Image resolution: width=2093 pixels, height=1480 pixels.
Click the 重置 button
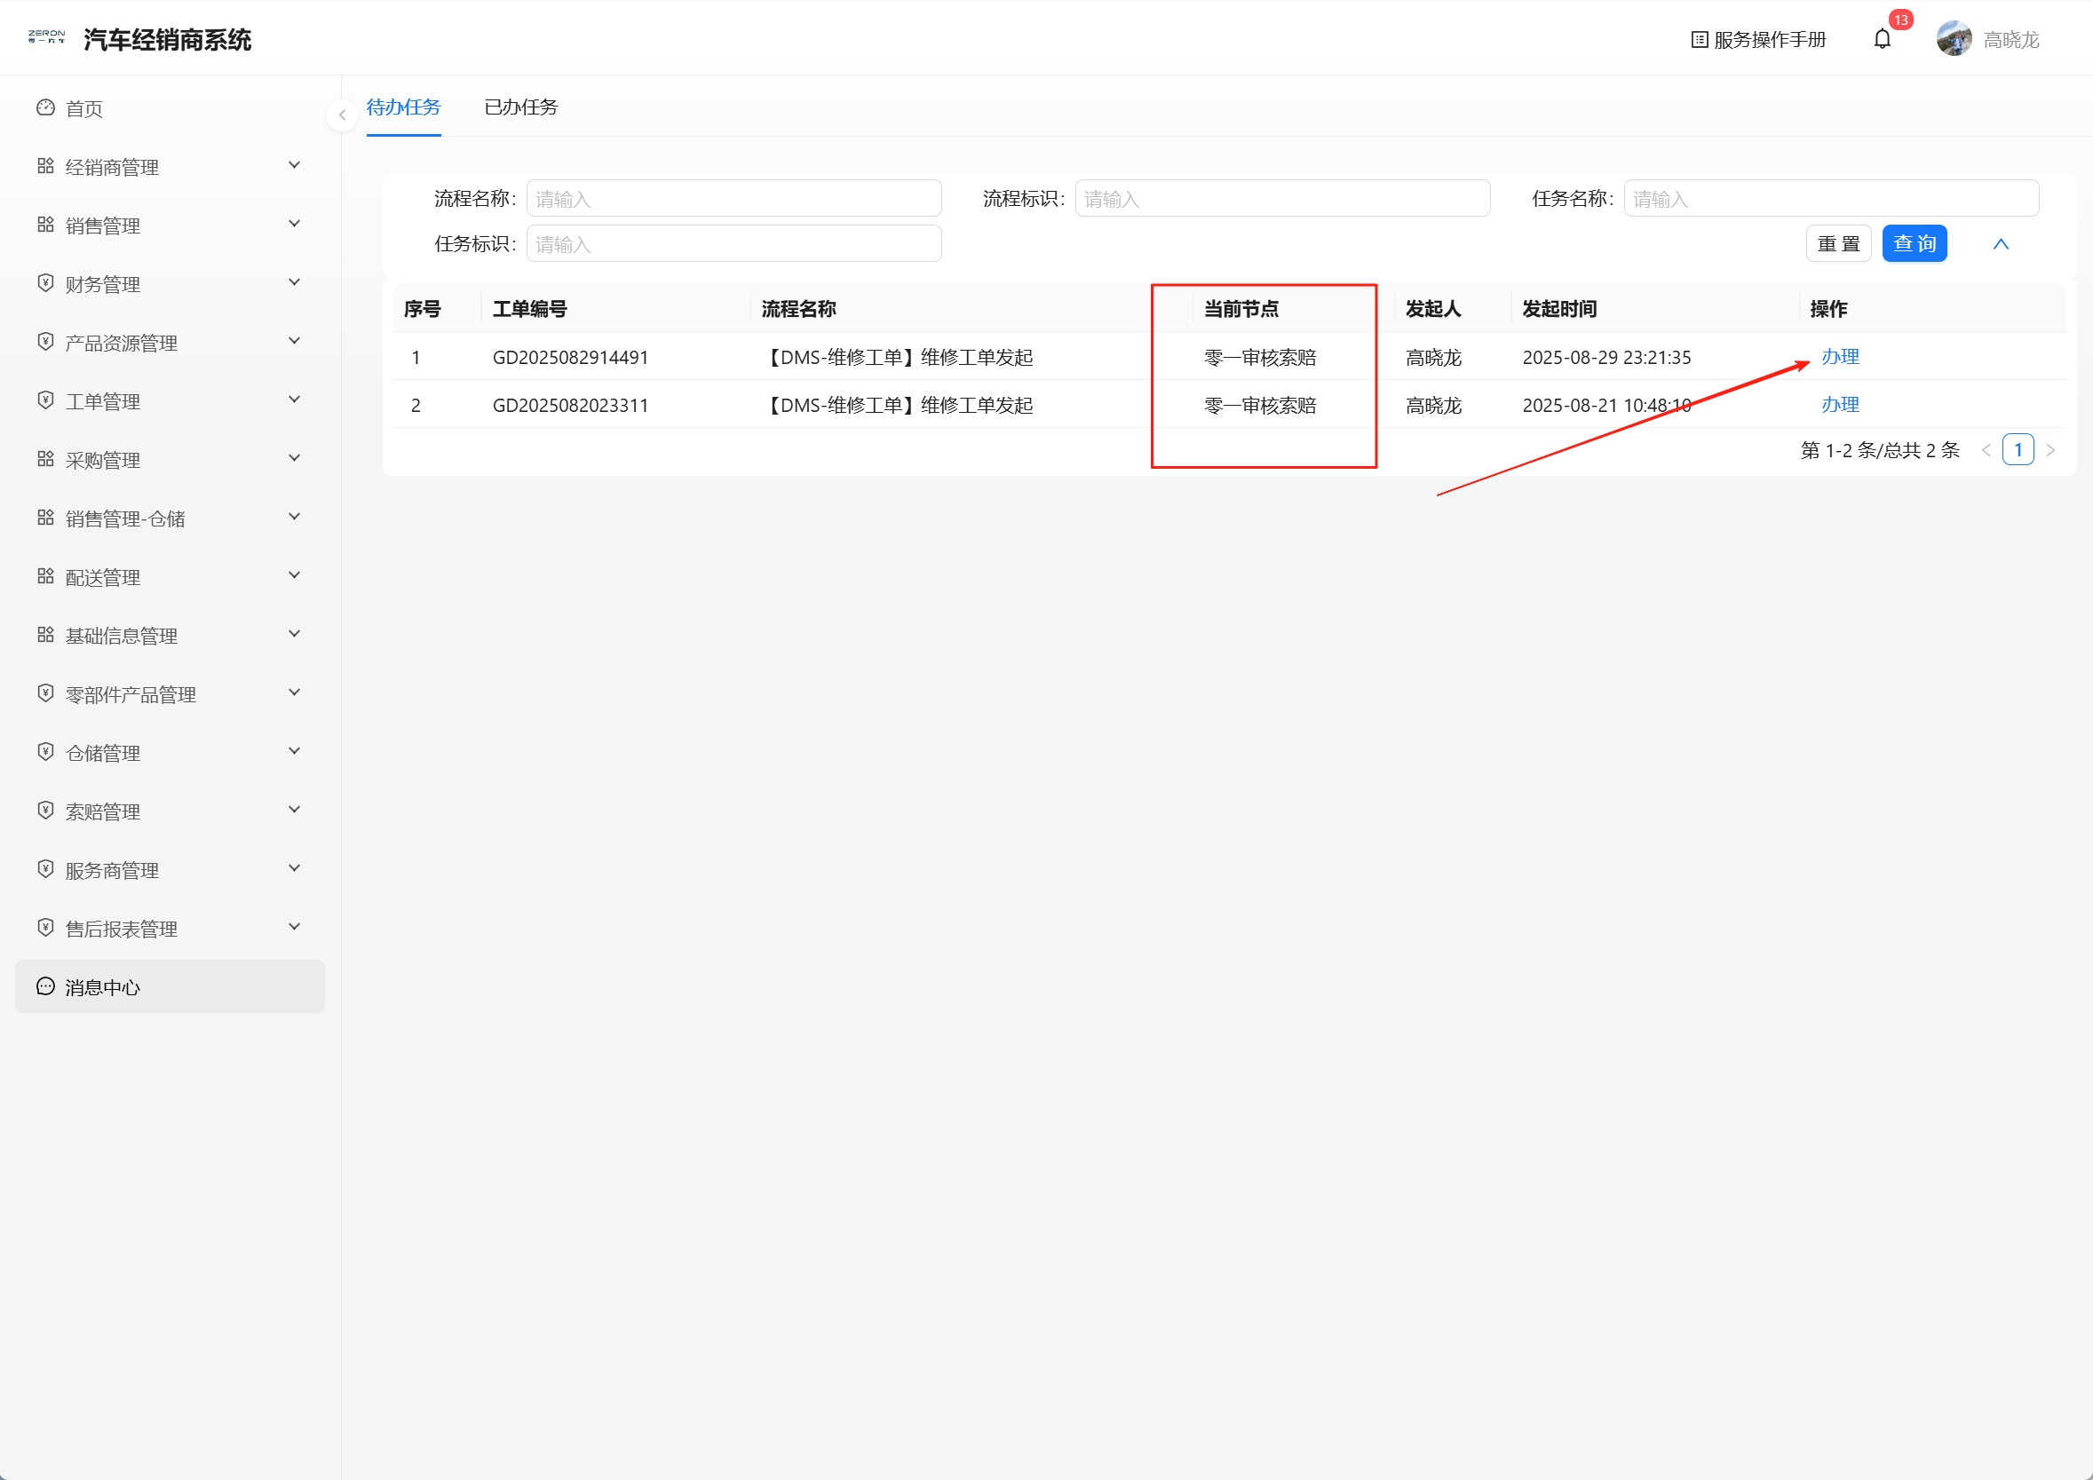[x=1839, y=244]
